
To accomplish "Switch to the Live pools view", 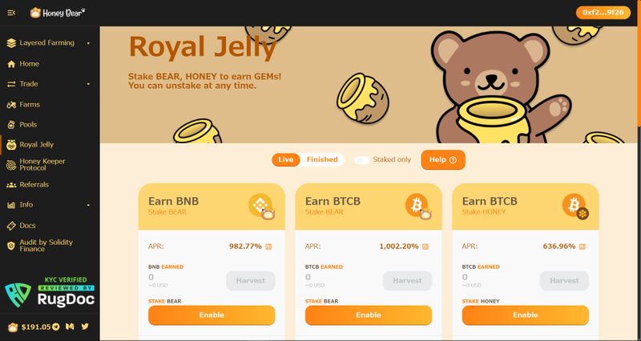I will (x=286, y=159).
